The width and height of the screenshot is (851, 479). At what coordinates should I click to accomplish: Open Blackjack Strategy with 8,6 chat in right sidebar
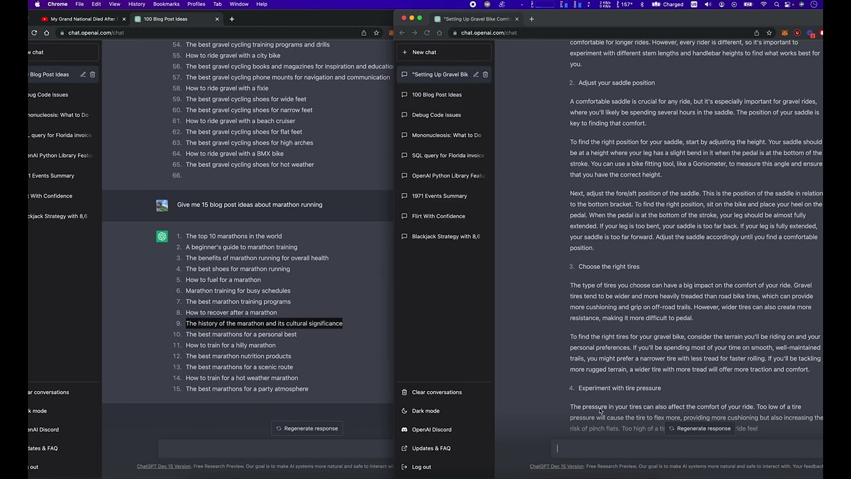pos(445,237)
